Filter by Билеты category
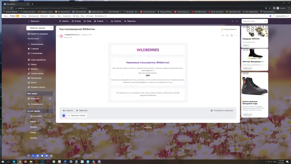Viewport: 291px width, 164px height. pyautogui.click(x=32, y=83)
